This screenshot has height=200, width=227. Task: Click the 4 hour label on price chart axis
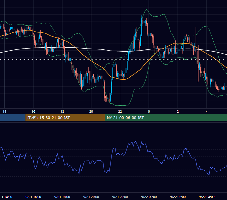(x=207, y=112)
